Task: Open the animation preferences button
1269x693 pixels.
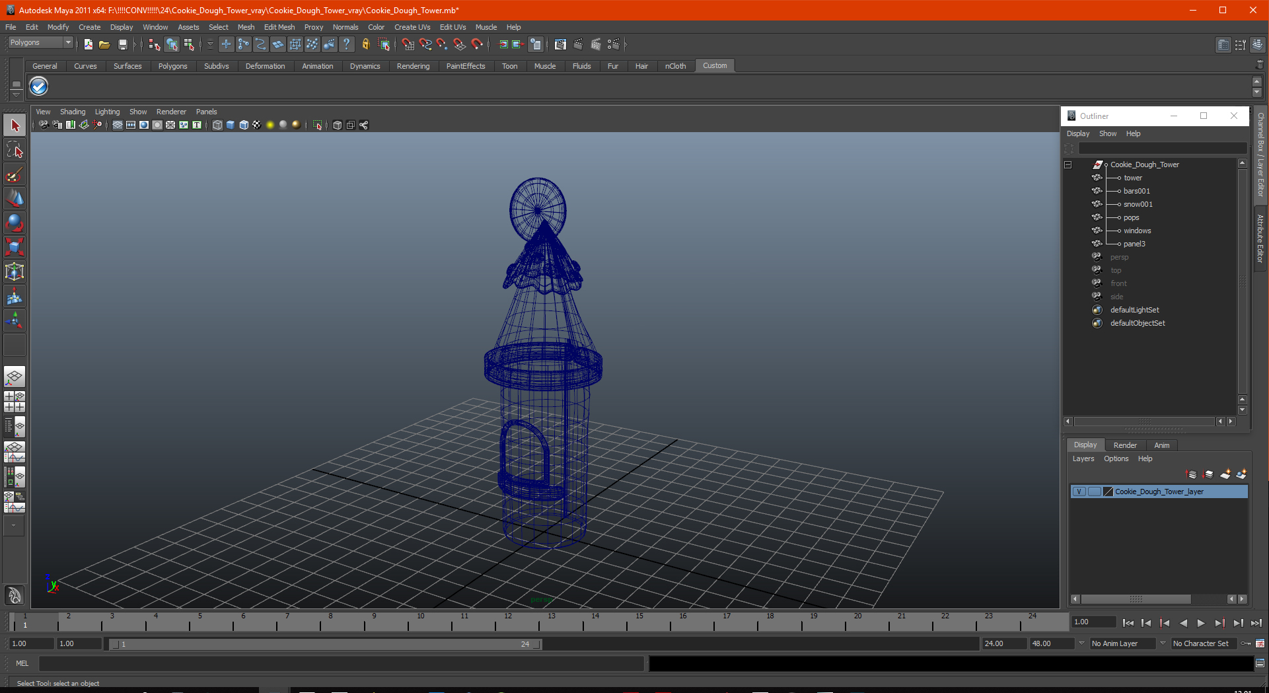Action: 1260,643
